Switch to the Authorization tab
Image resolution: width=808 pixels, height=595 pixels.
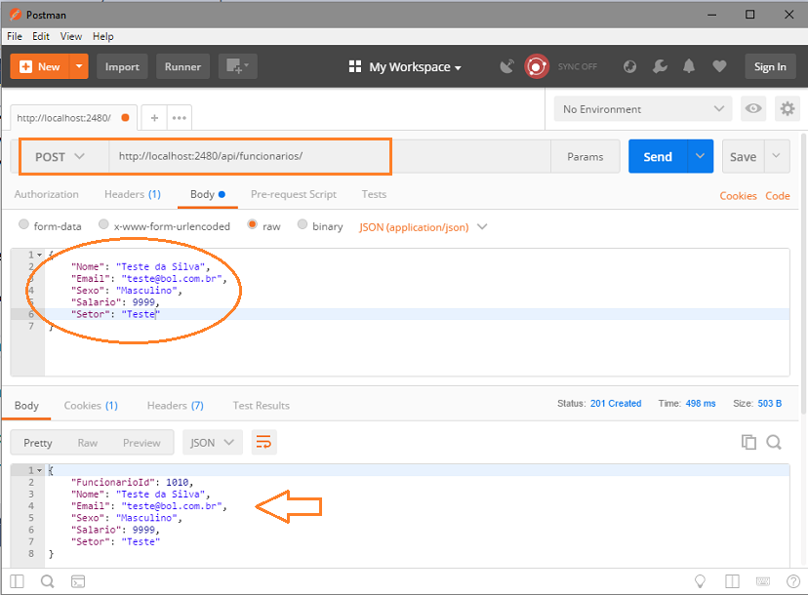[47, 194]
